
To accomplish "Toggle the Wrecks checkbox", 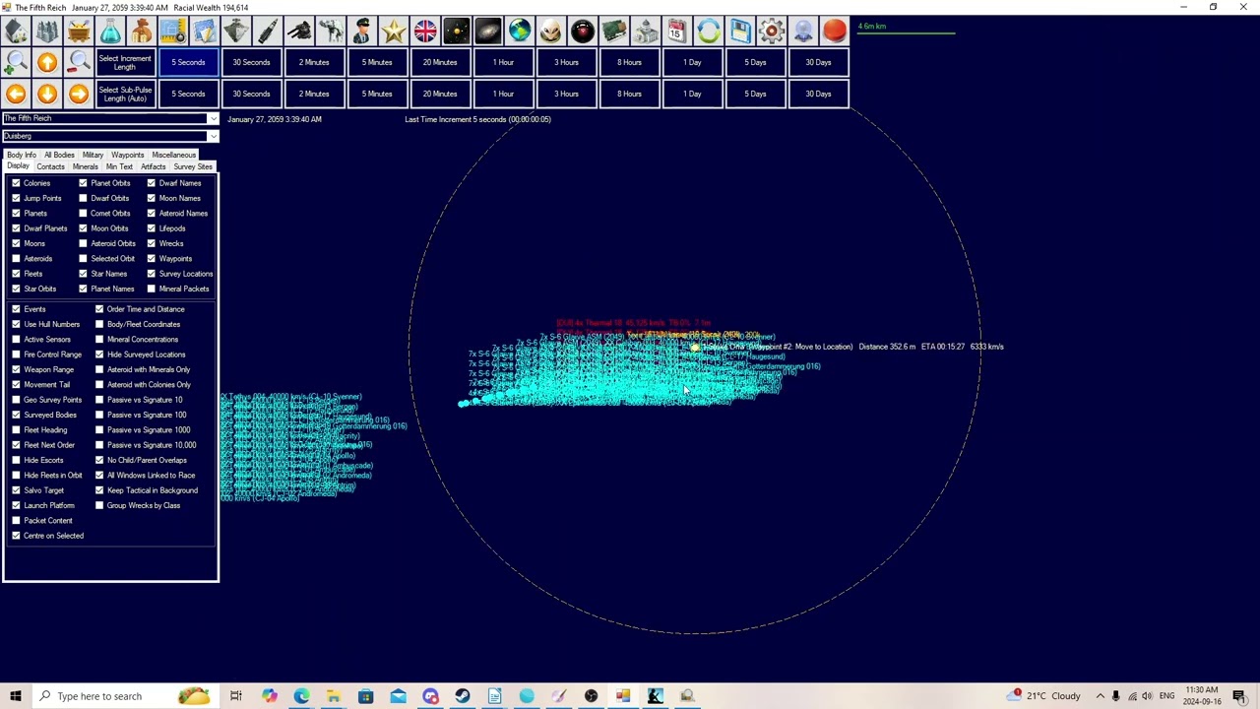I will (x=152, y=243).
